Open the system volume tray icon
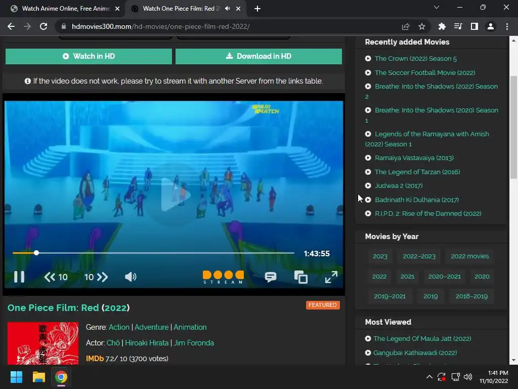Viewport: 518px width, 389px height. [x=468, y=377]
